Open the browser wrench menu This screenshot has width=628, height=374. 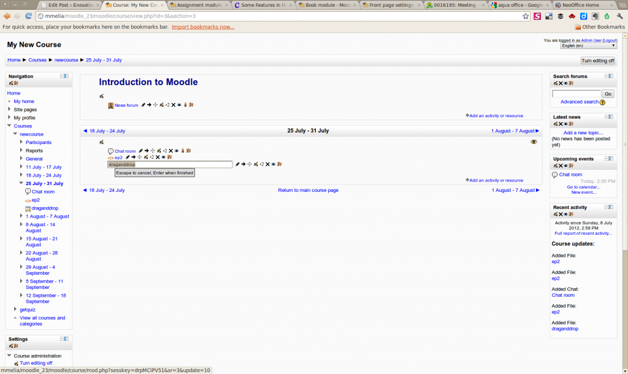point(620,16)
